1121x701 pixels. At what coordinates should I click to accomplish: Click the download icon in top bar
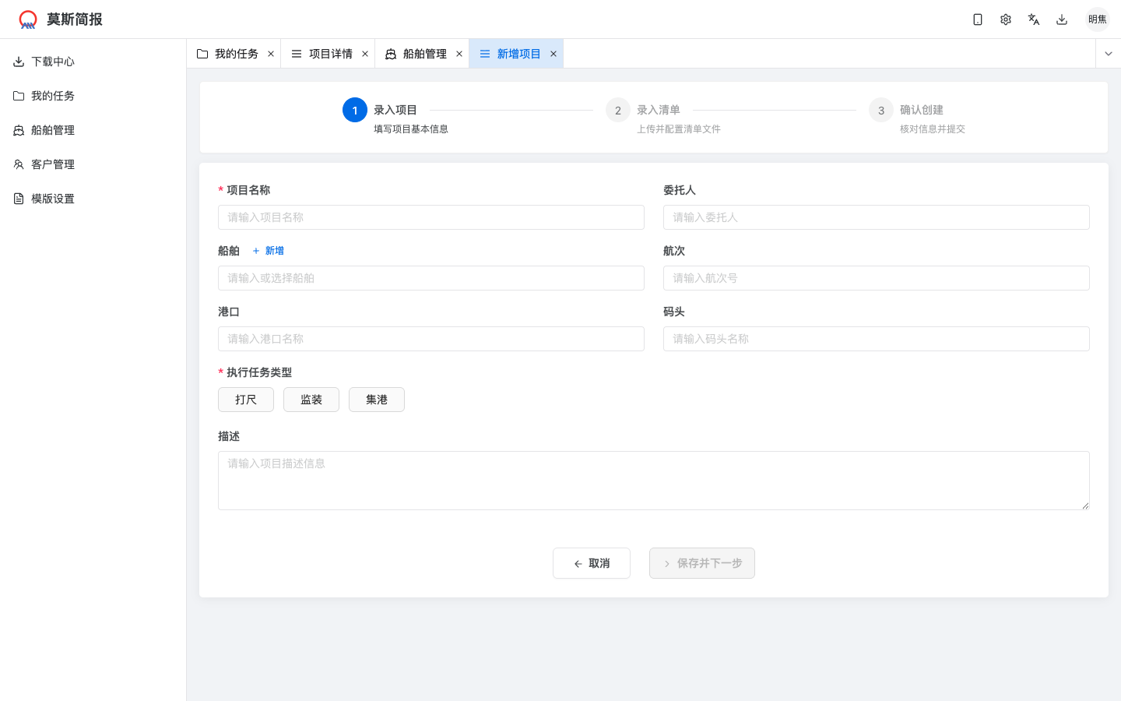pyautogui.click(x=1062, y=19)
